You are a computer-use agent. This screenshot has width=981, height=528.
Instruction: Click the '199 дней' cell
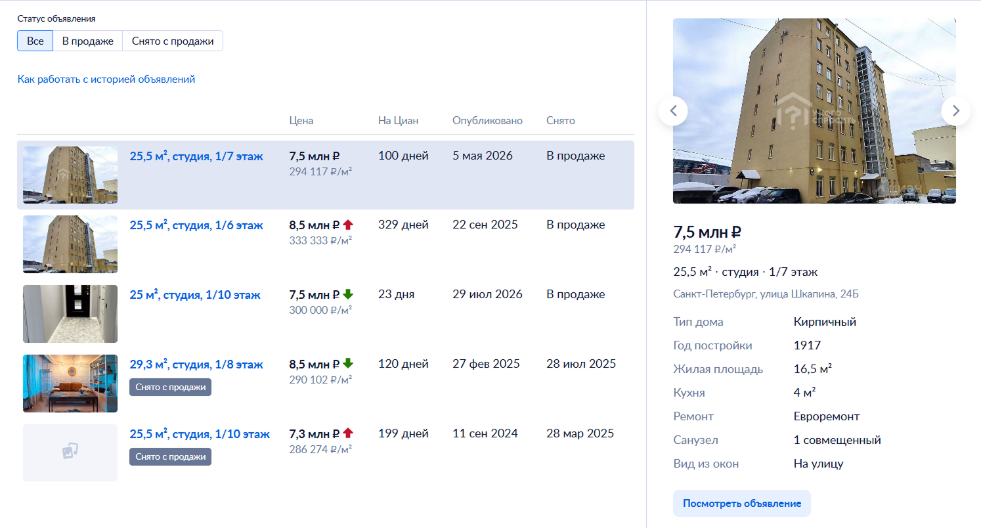click(x=403, y=433)
